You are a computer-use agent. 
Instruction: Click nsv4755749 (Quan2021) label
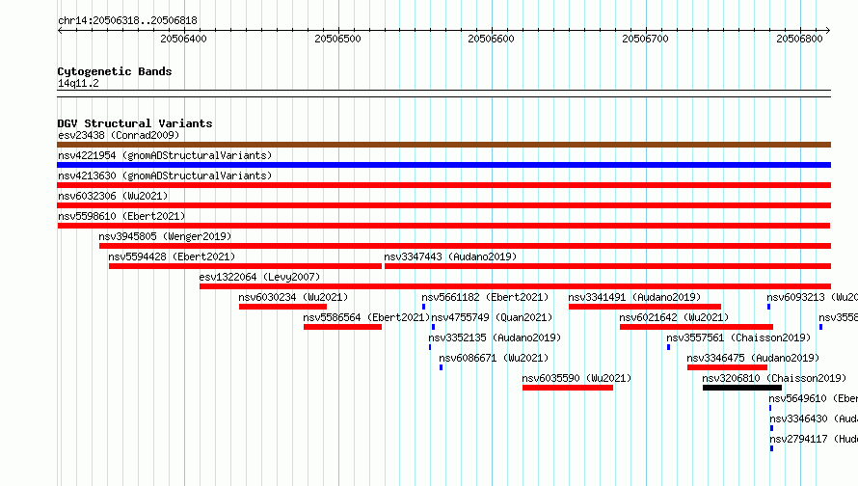492,317
